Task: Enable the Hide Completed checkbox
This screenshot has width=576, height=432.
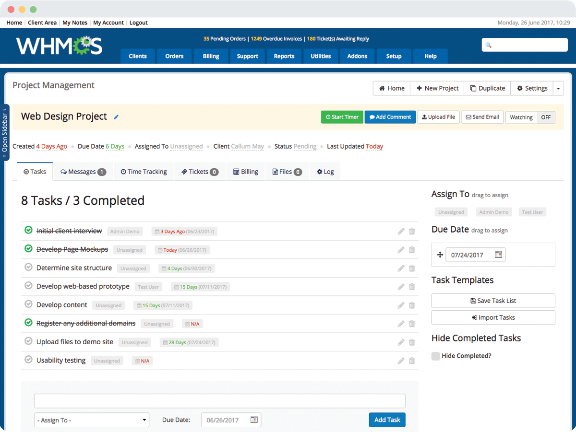Action: coord(435,356)
